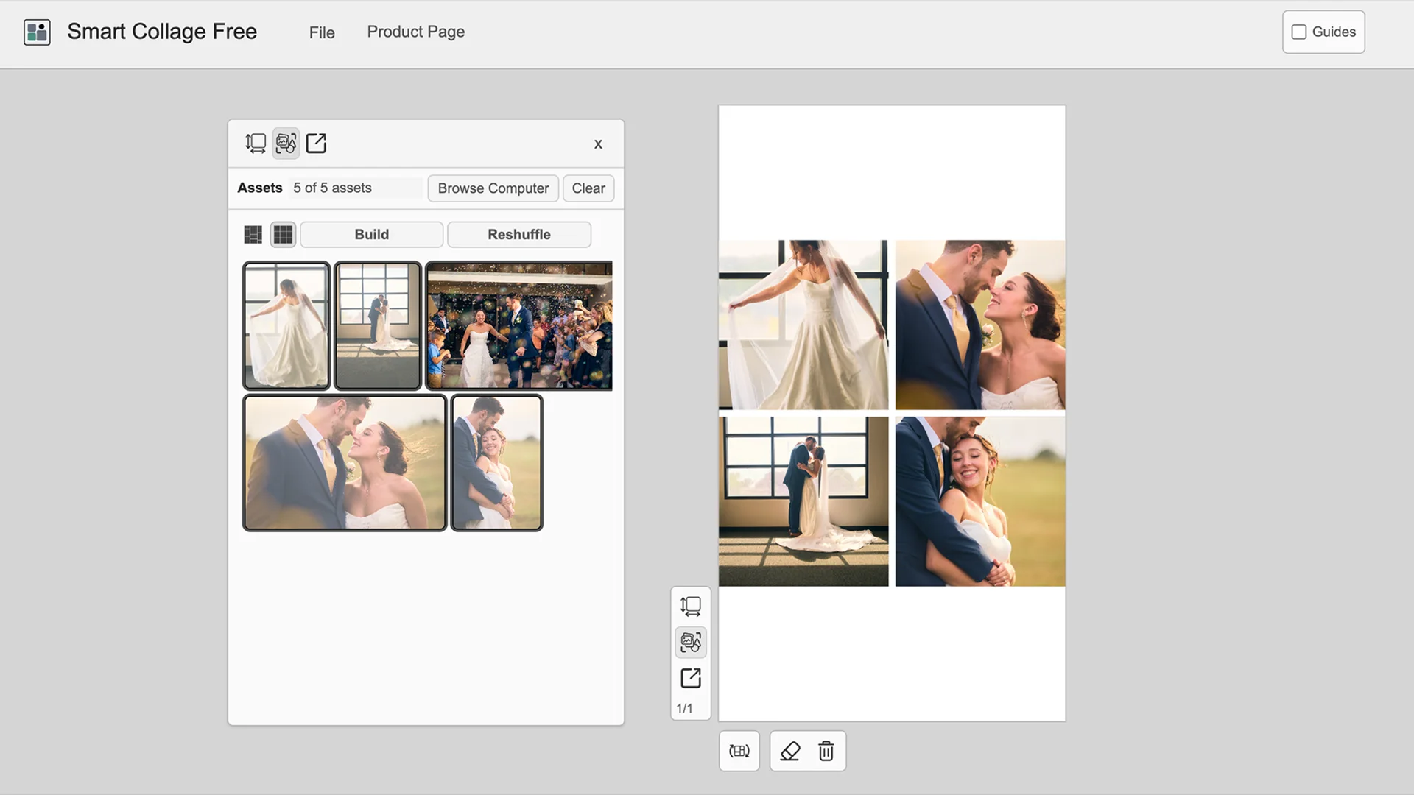Click the Reshuffle button
The width and height of the screenshot is (1414, 795).
tap(519, 235)
